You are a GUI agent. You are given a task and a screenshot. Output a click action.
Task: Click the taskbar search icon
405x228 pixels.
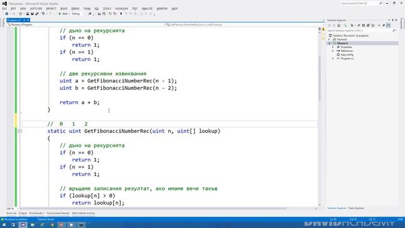(13, 225)
